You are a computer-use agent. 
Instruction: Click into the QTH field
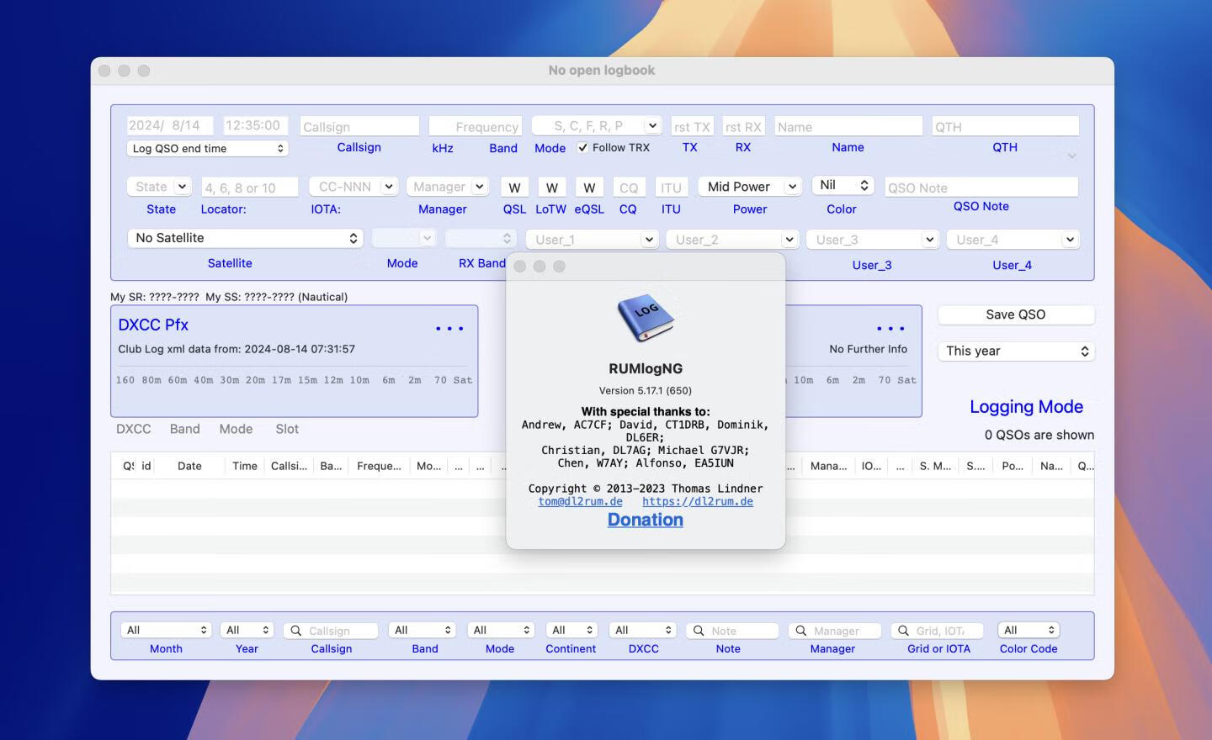click(x=1006, y=126)
